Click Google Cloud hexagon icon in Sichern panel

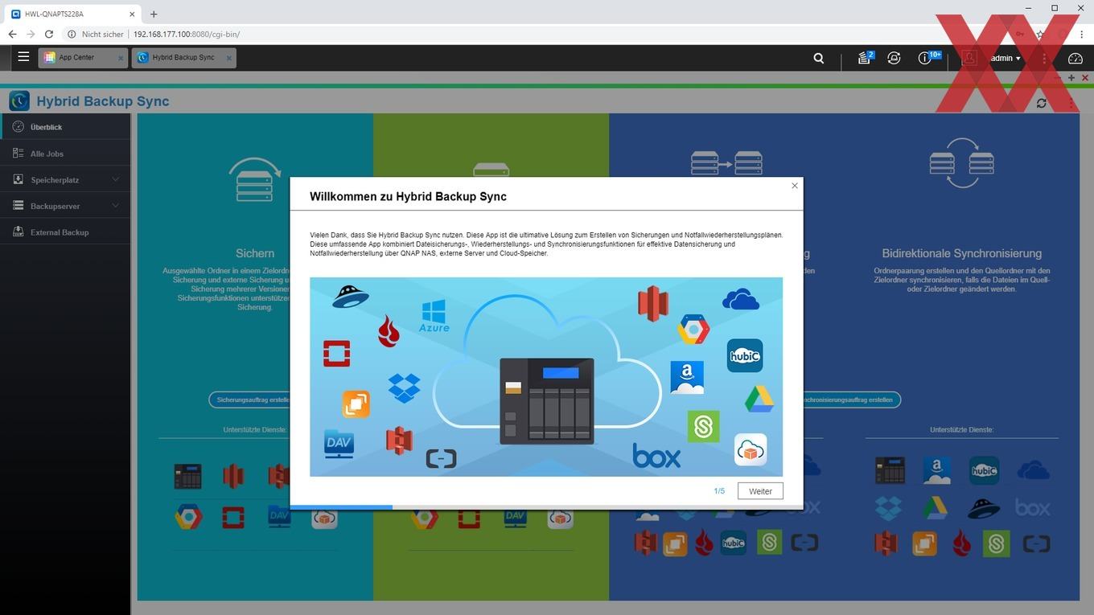189,515
